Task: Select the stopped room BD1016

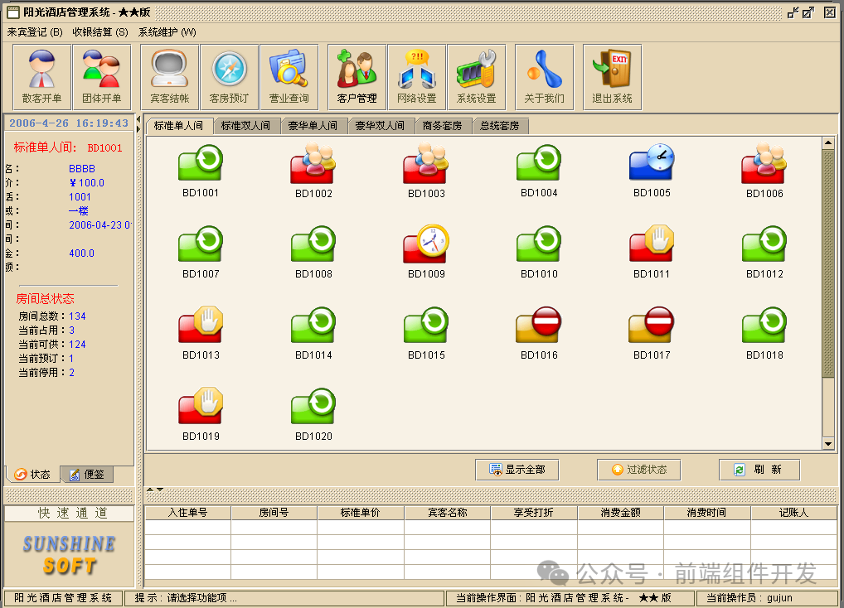Action: (x=538, y=326)
